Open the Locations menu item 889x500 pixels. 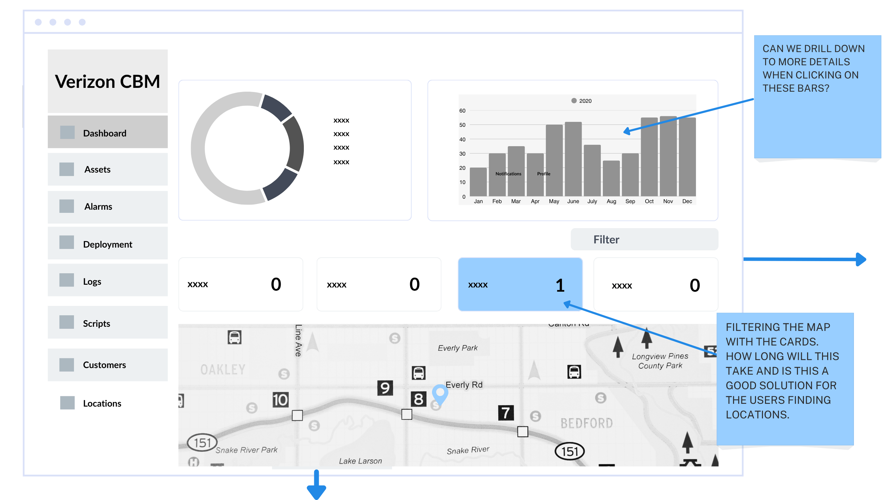tap(102, 403)
